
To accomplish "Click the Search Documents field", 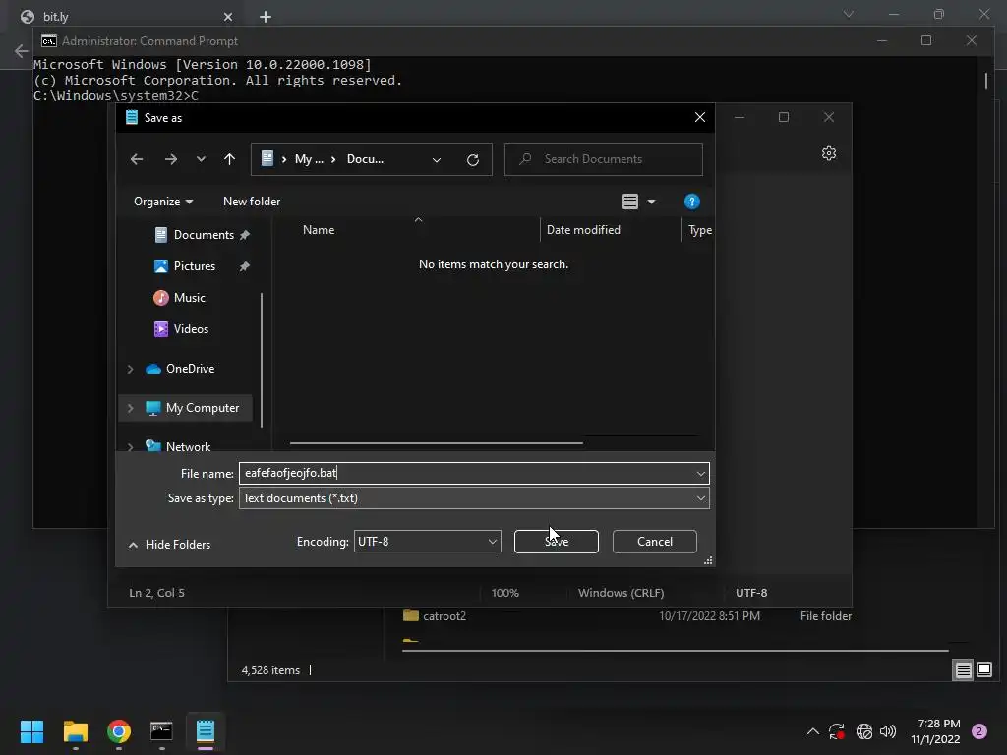I will [604, 159].
